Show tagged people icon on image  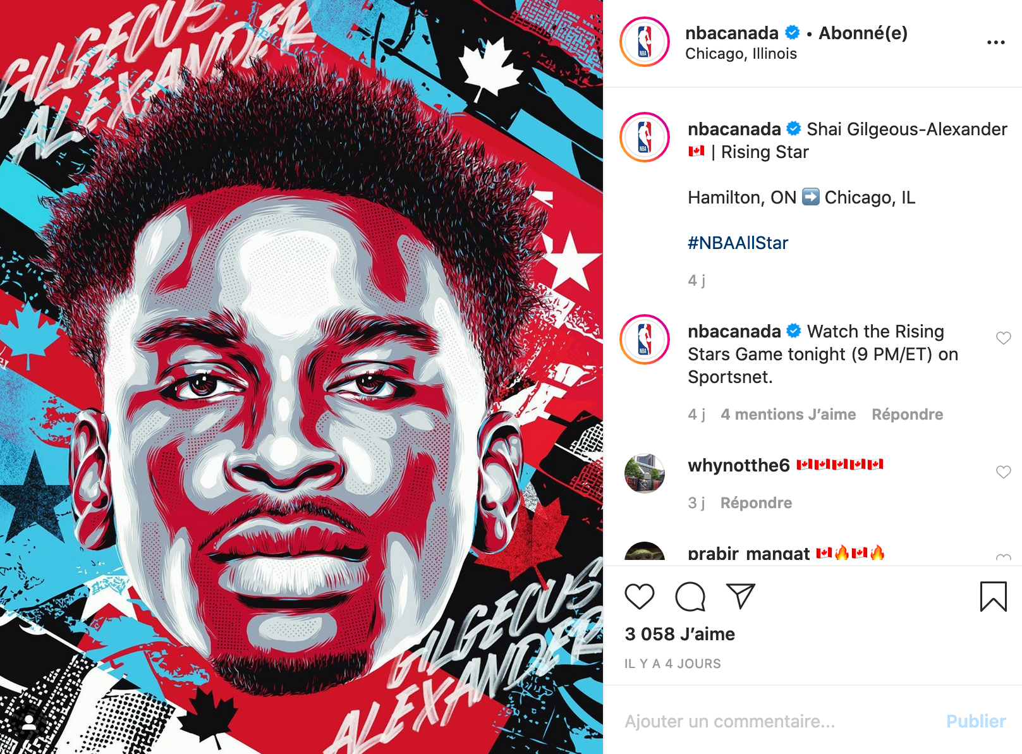coord(28,722)
